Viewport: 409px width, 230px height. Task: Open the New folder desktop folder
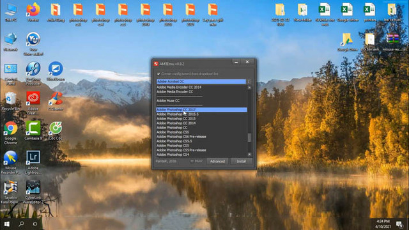pos(302,12)
